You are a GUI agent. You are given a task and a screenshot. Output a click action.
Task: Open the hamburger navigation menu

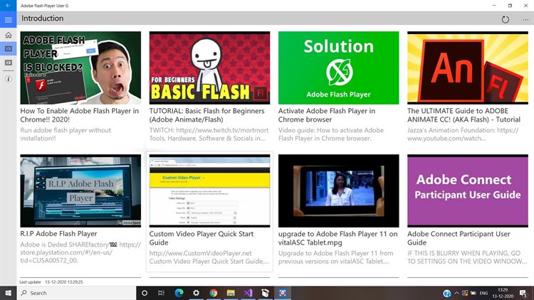click(x=8, y=20)
